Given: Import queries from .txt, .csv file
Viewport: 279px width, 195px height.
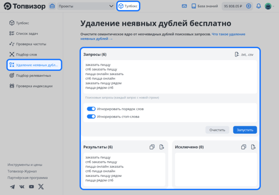Looking at the screenshot, I should [x=244, y=54].
